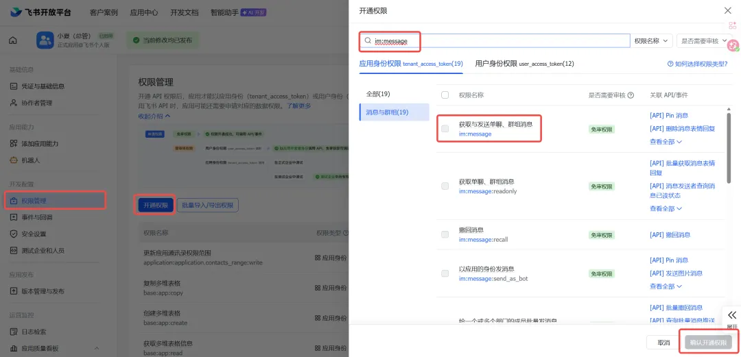Screen dimensions: 741x357
Task: Click the 测试企业和人员 icon
Action: pyautogui.click(x=13, y=250)
